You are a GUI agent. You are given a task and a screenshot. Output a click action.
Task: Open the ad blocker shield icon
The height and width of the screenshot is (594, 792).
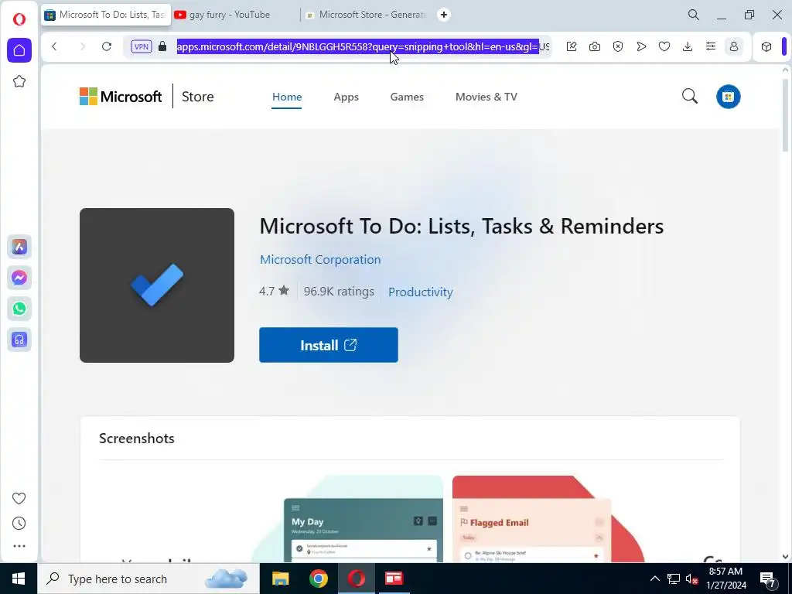point(618,46)
